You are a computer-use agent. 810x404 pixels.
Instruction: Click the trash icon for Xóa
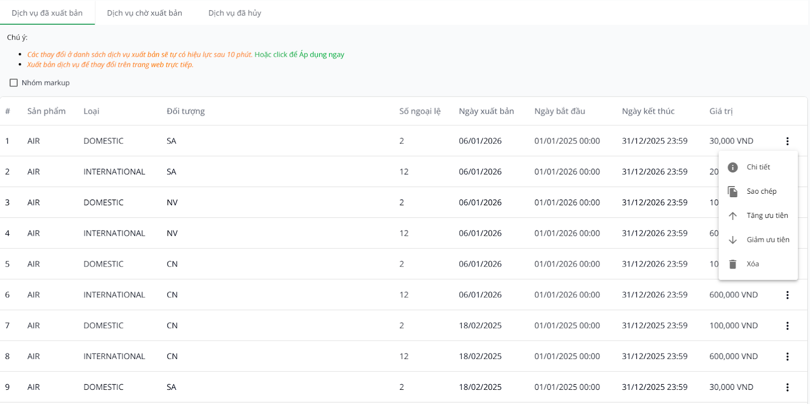(x=733, y=264)
